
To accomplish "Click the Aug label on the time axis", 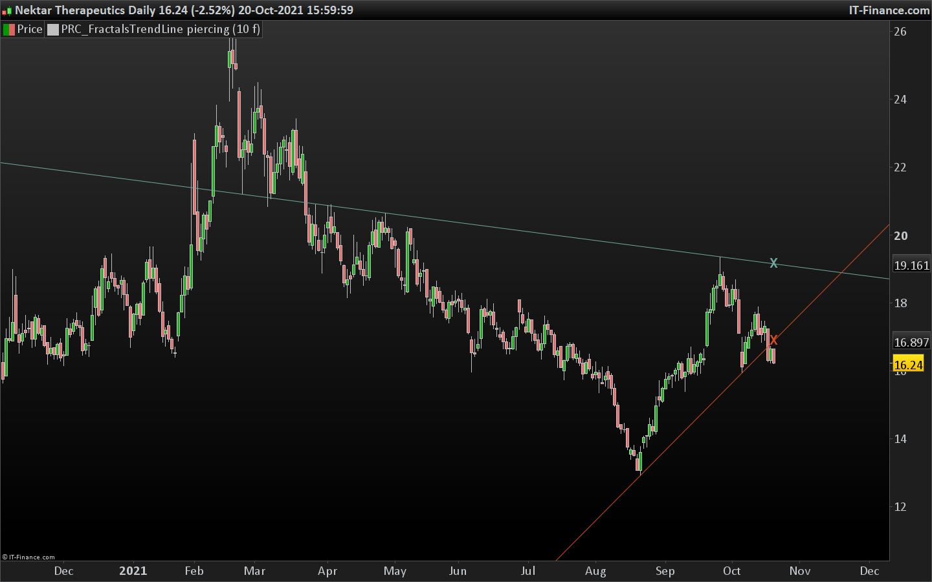I will point(595,571).
